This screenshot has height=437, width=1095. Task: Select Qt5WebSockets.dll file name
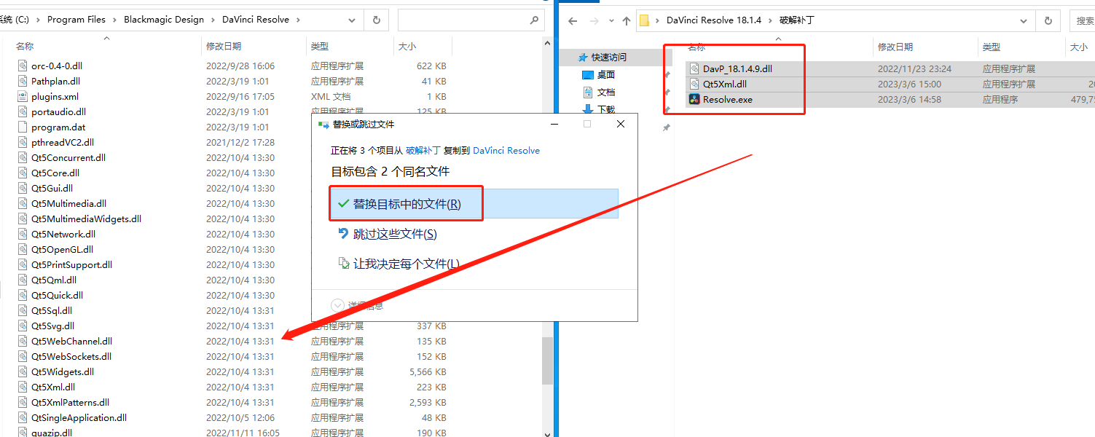(x=71, y=356)
